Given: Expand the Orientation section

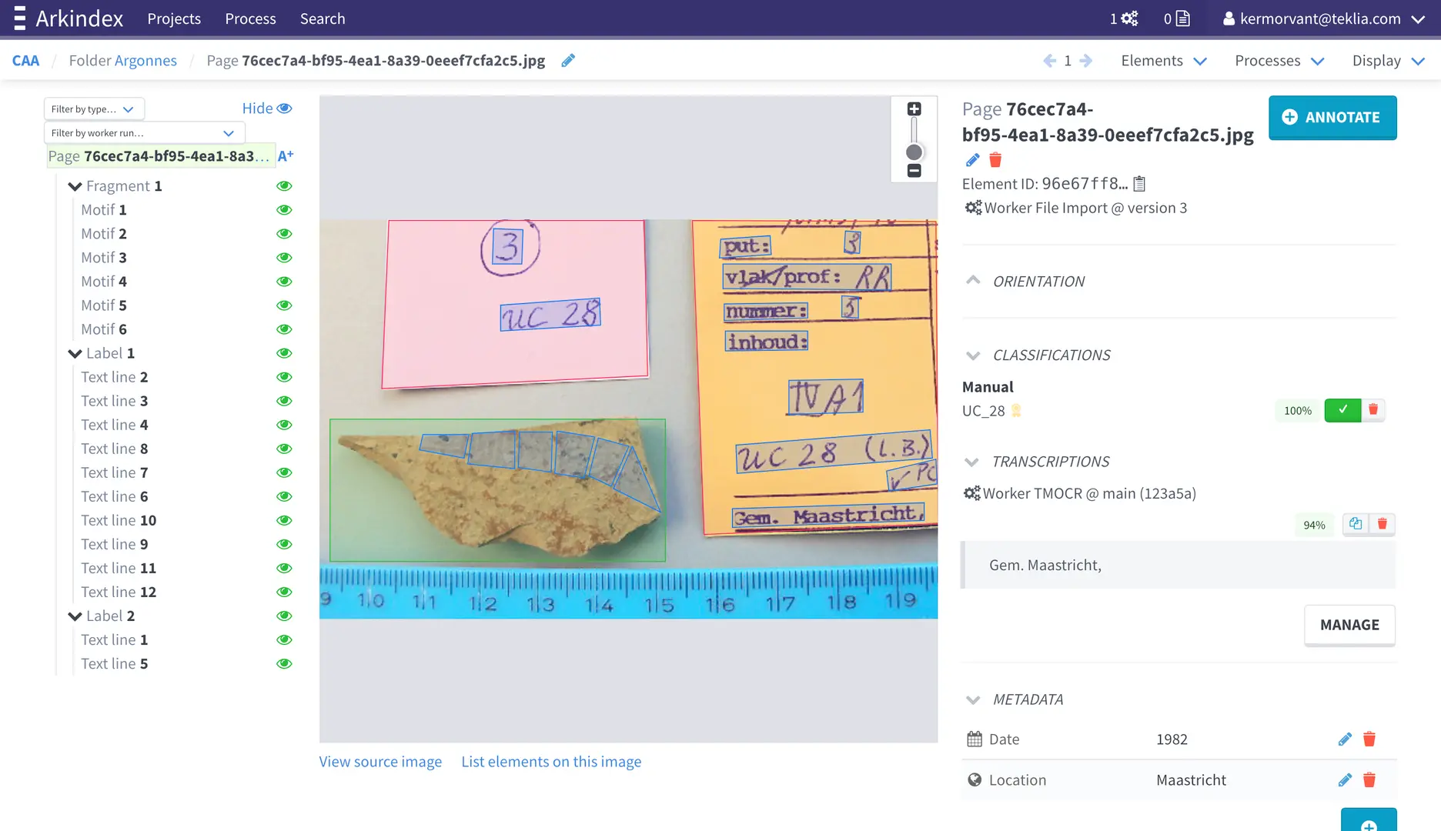Looking at the screenshot, I should [973, 281].
